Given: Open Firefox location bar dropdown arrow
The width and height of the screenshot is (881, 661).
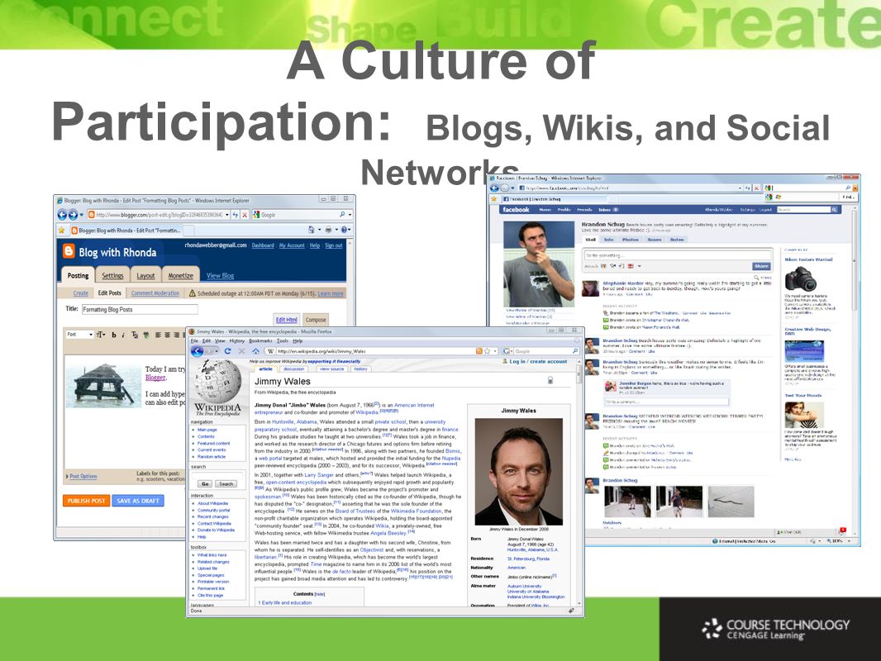Looking at the screenshot, I should (495, 351).
